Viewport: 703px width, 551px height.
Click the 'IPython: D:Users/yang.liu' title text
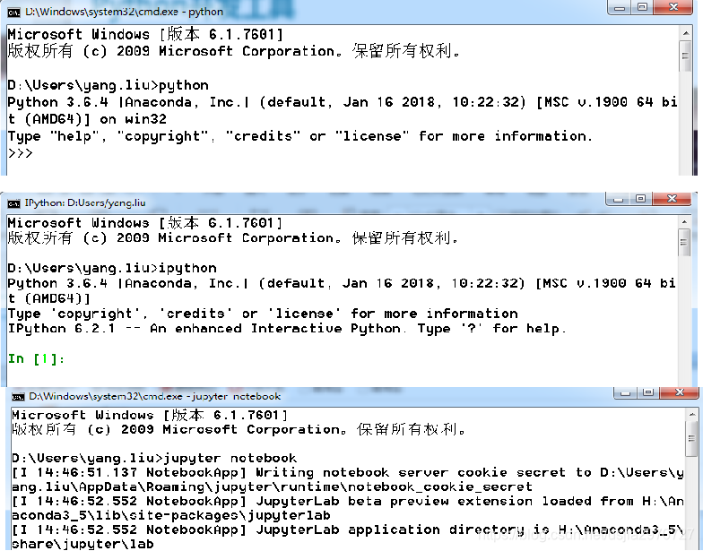(x=85, y=203)
